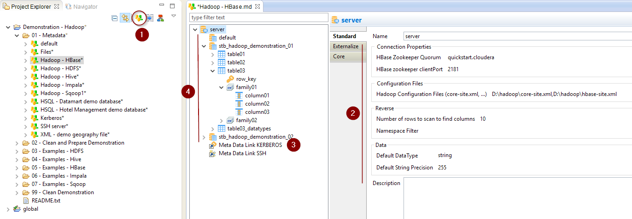Image resolution: width=632 pixels, height=219 pixels.
Task: Click the Hadoop - Sqoop1 metadata icon
Action: [x=35, y=93]
